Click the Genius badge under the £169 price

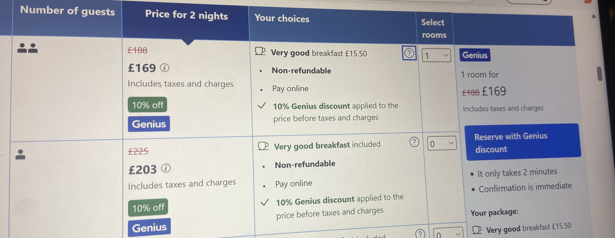(x=149, y=123)
